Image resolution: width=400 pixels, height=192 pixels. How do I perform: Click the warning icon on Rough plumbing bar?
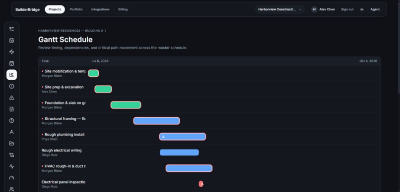[x=163, y=137]
